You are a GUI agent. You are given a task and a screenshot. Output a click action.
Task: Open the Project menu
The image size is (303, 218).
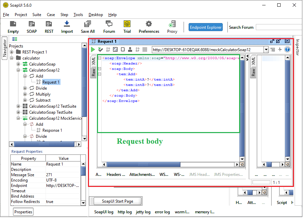pyautogui.click(x=21, y=15)
